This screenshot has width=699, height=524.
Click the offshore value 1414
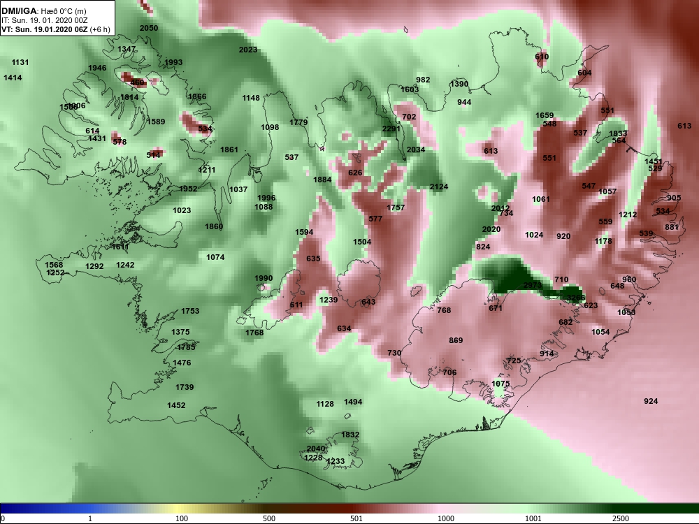pyautogui.click(x=13, y=78)
